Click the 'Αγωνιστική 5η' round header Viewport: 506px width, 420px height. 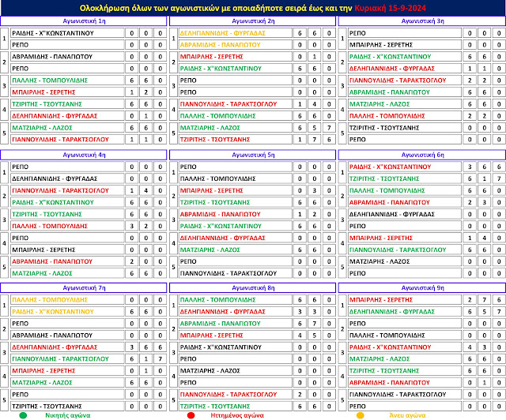[x=253, y=155]
